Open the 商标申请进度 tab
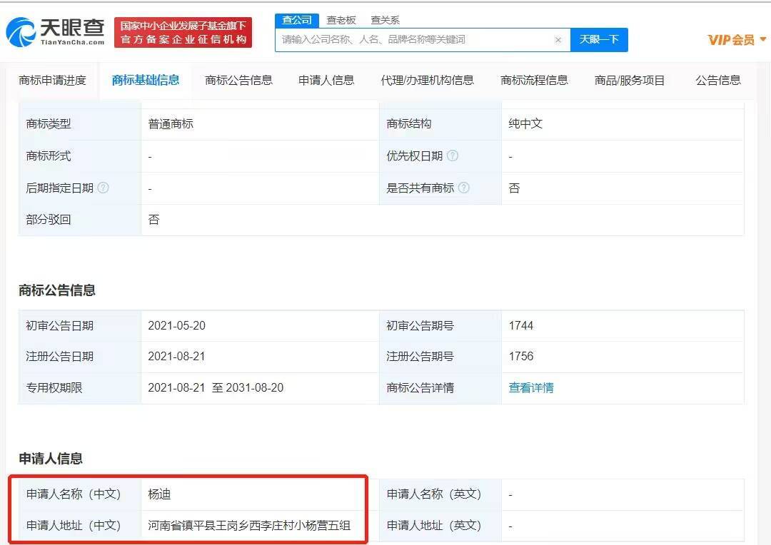Image resolution: width=771 pixels, height=545 pixels. click(52, 81)
